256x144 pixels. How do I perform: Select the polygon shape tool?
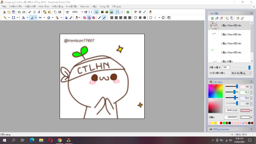49,18
